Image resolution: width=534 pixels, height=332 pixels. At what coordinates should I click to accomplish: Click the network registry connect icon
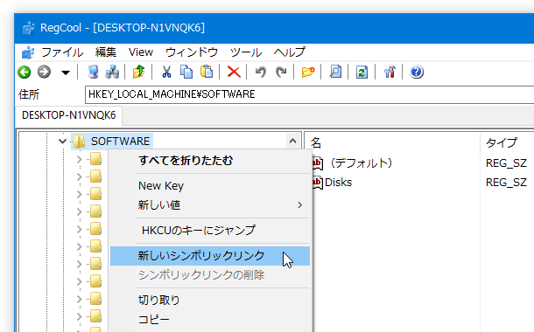point(112,72)
